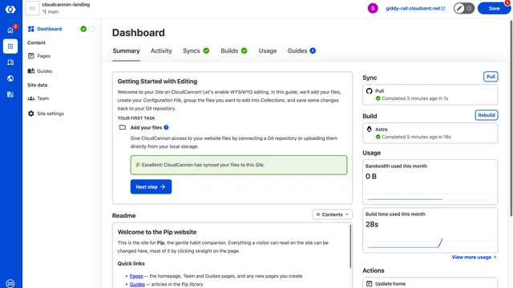Click the Site settings gear icon
This screenshot has height=288, width=513.
pos(31,114)
